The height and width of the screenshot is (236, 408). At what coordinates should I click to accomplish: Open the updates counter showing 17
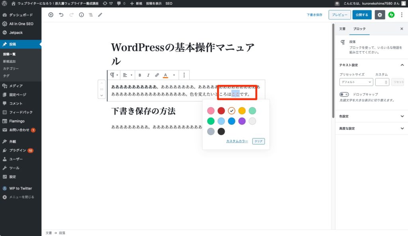(108, 3)
